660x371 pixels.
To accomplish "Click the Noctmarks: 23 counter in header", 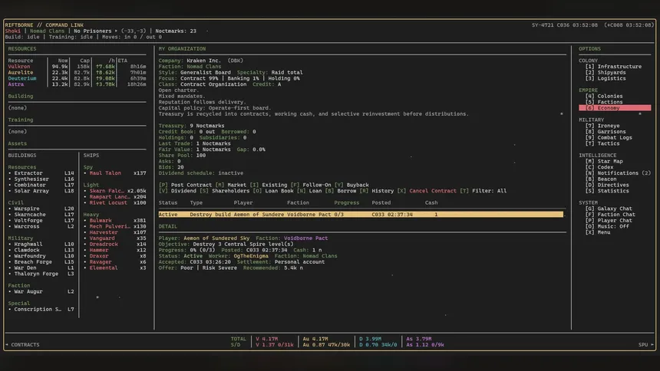I will (x=176, y=31).
